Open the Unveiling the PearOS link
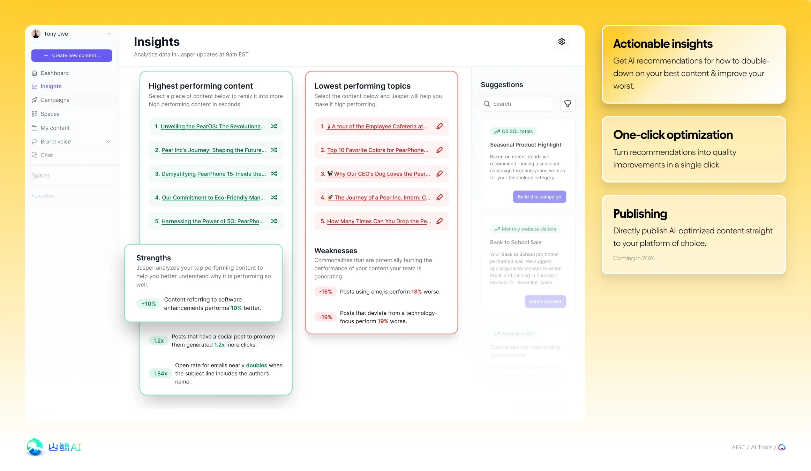This screenshot has width=811, height=471. (213, 127)
